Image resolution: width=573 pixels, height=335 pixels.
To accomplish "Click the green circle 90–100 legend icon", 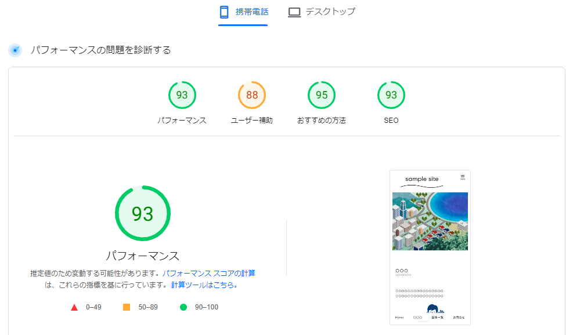I will coord(183,307).
